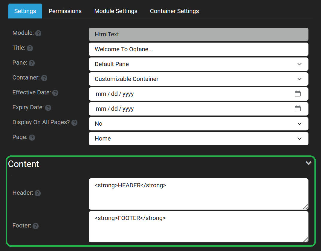Open help icon beside Header label
The image size is (321, 251).
coord(38,193)
